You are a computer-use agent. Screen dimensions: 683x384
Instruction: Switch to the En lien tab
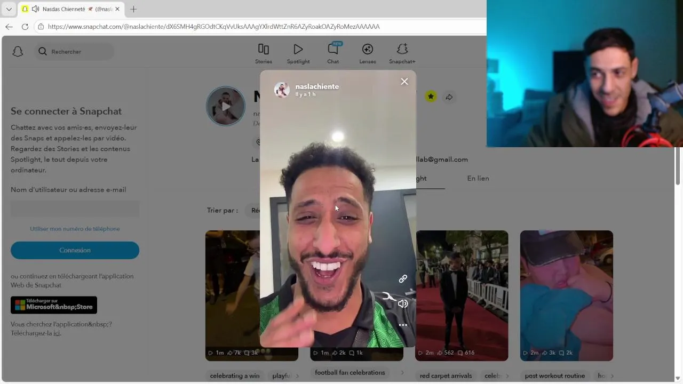tap(478, 178)
